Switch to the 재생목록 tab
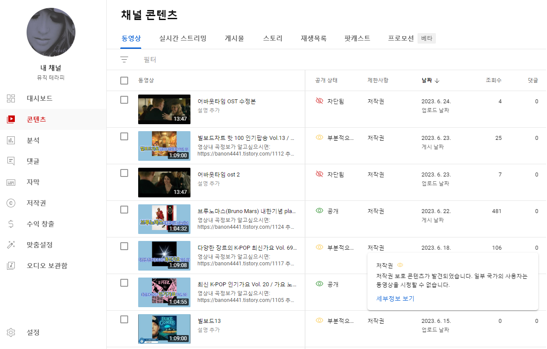The height and width of the screenshot is (349, 547). (x=313, y=38)
